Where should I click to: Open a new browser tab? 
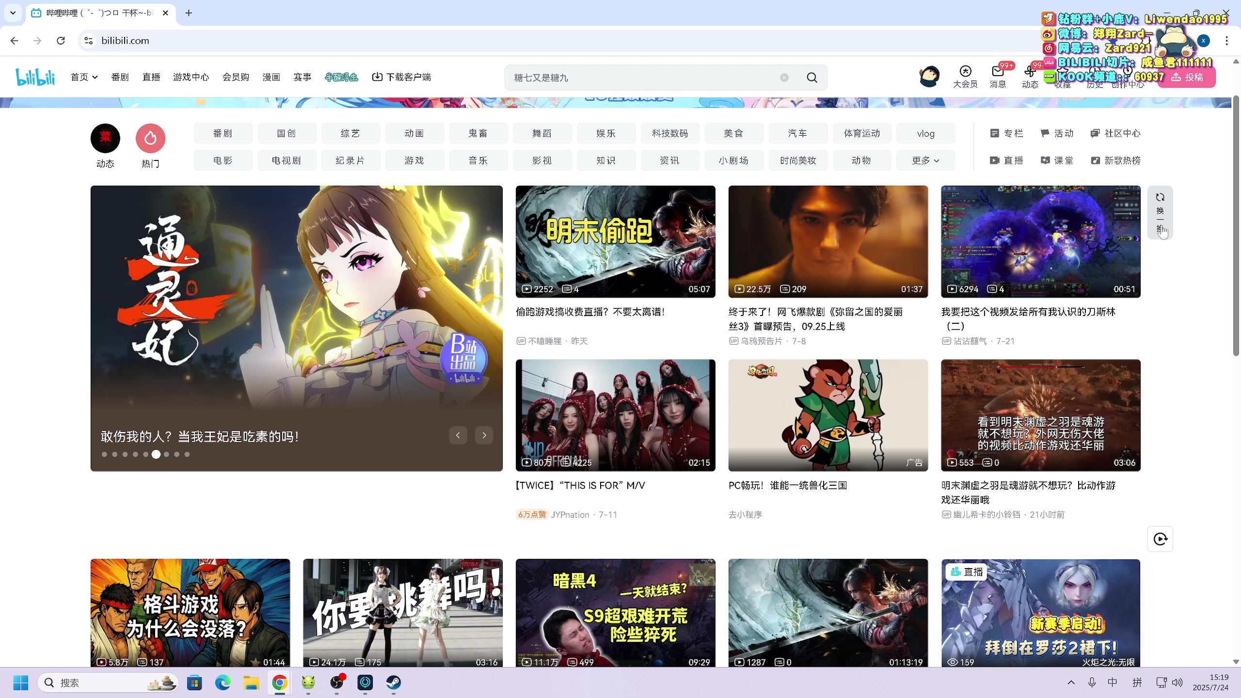tap(189, 13)
